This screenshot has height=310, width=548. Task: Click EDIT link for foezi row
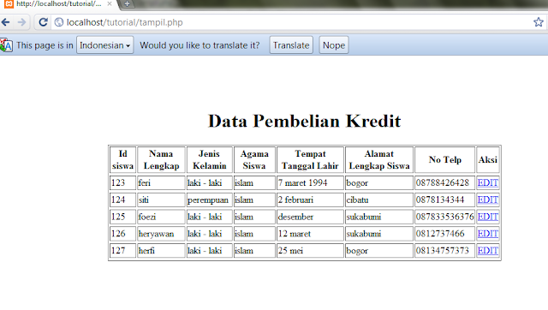(x=487, y=217)
